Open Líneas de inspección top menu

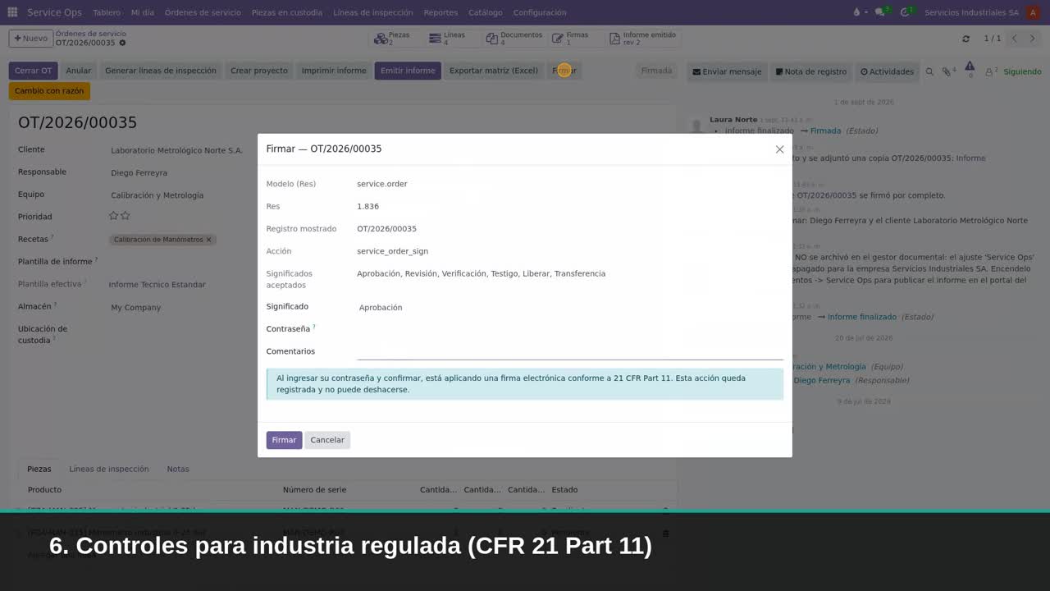(373, 12)
